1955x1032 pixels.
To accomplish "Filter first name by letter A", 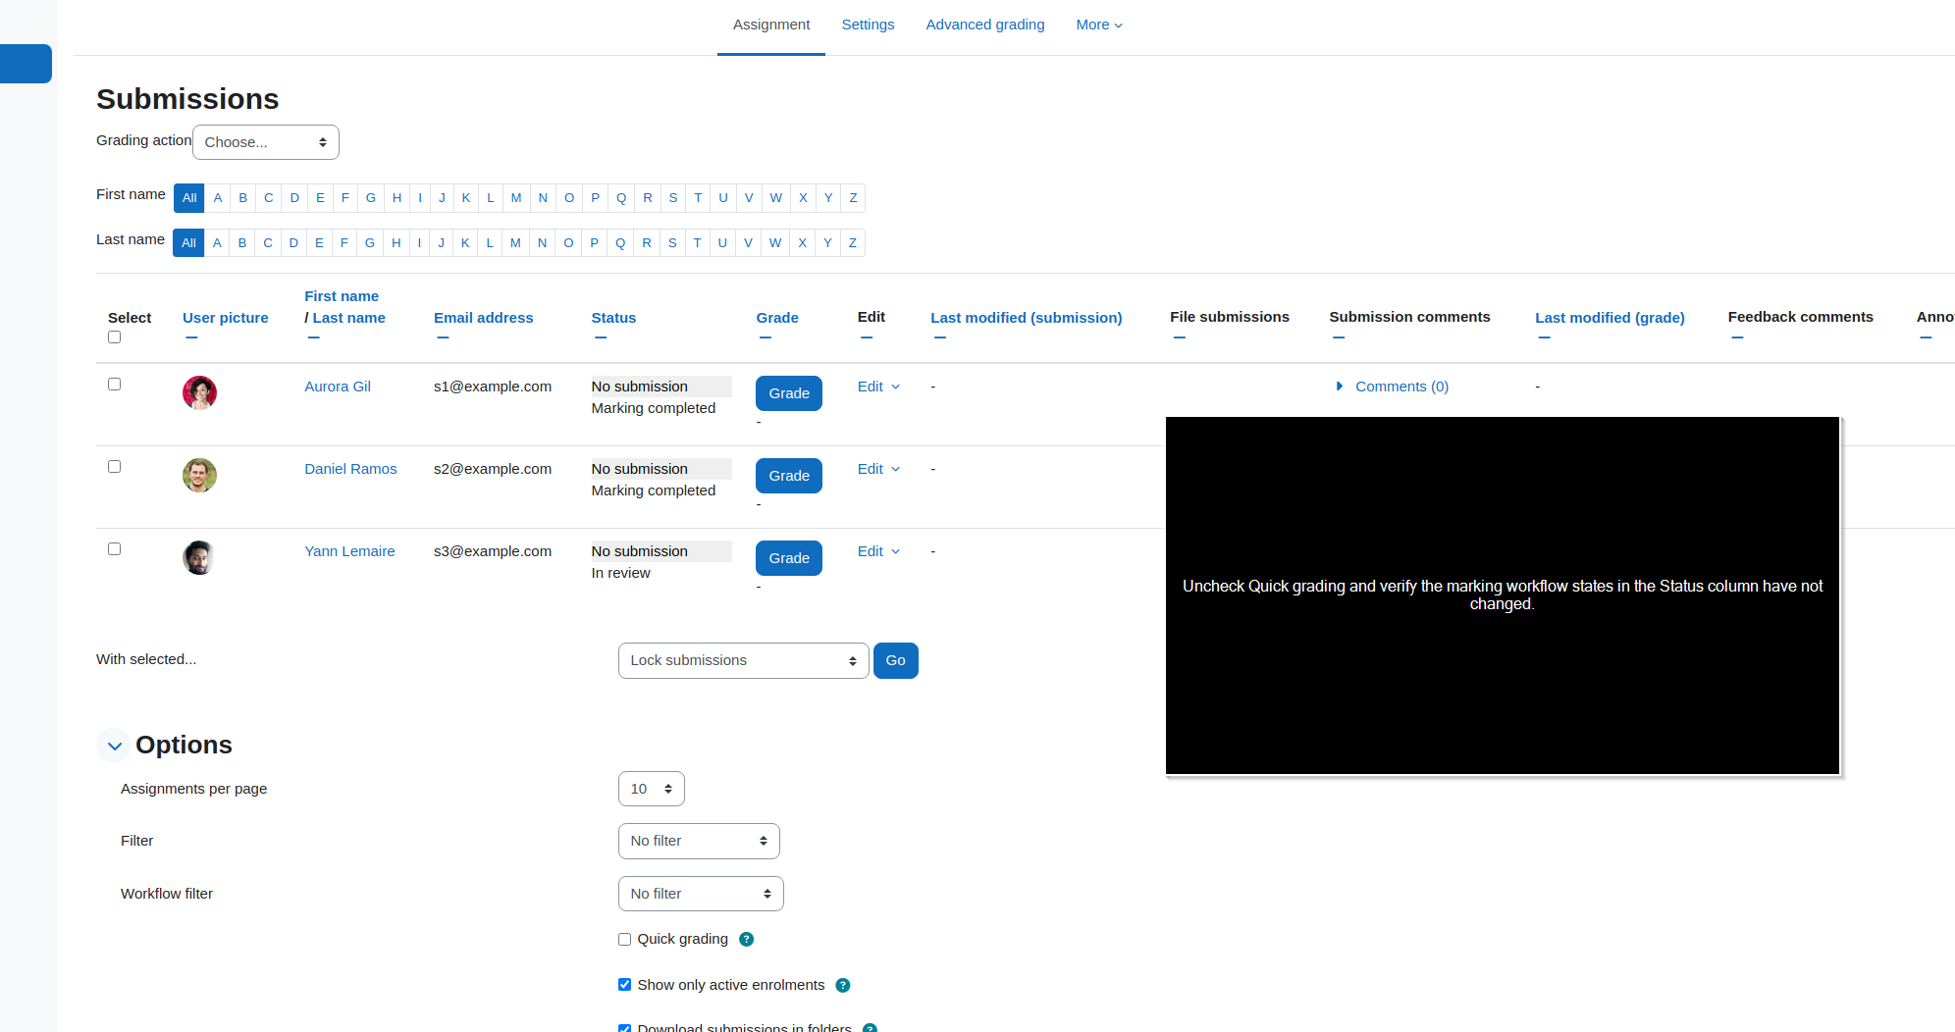I will click(x=218, y=198).
